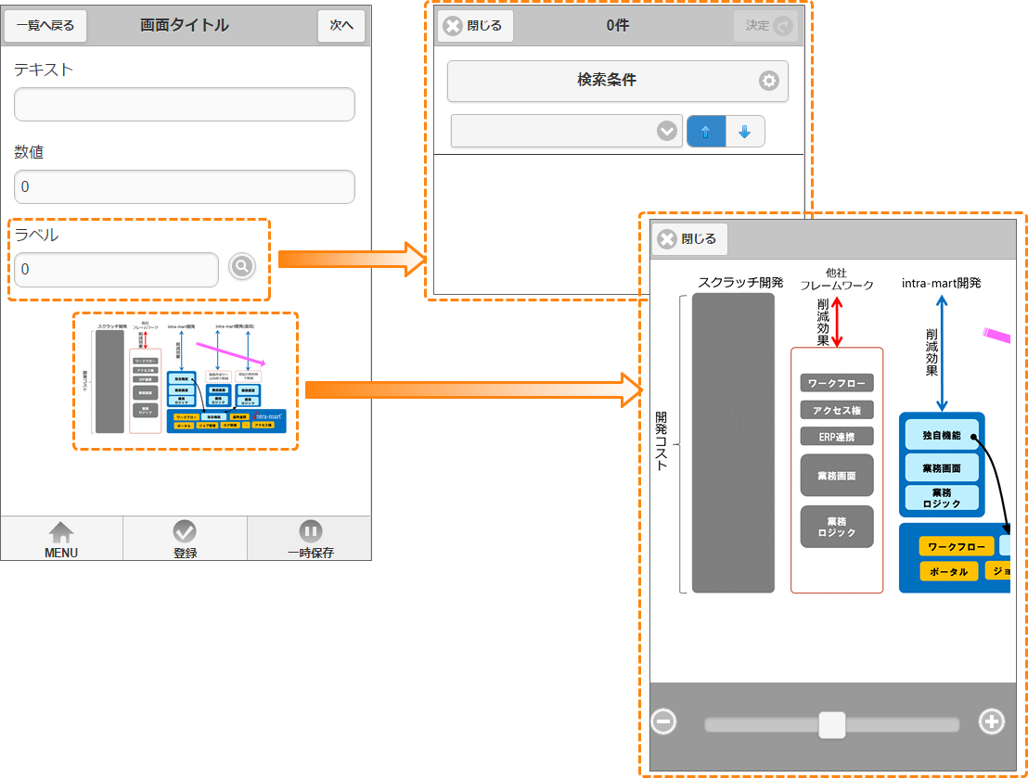Click the 一覧へ戻る button

coord(45,26)
